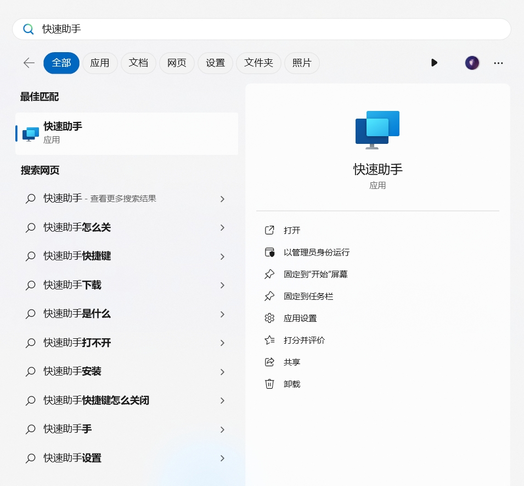Screen dimensions: 524x486
Task: Switch to the 文件夹 filter tab
Action: (258, 63)
